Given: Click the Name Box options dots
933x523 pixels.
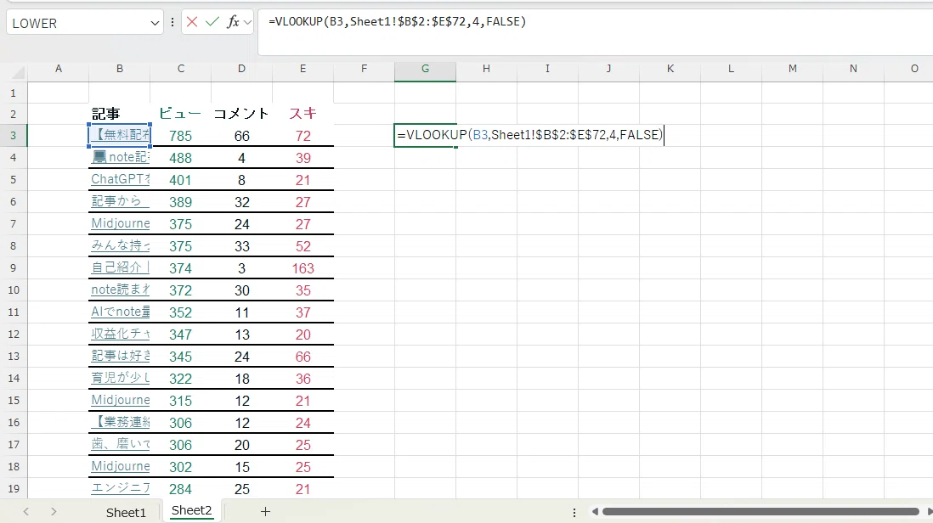Looking at the screenshot, I should tap(172, 23).
